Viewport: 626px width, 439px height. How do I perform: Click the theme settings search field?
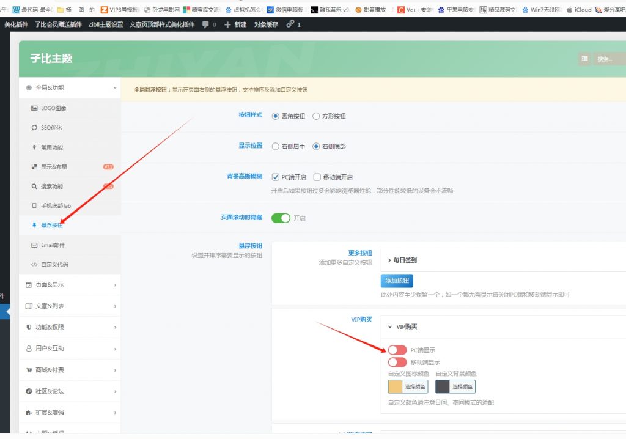(x=608, y=59)
